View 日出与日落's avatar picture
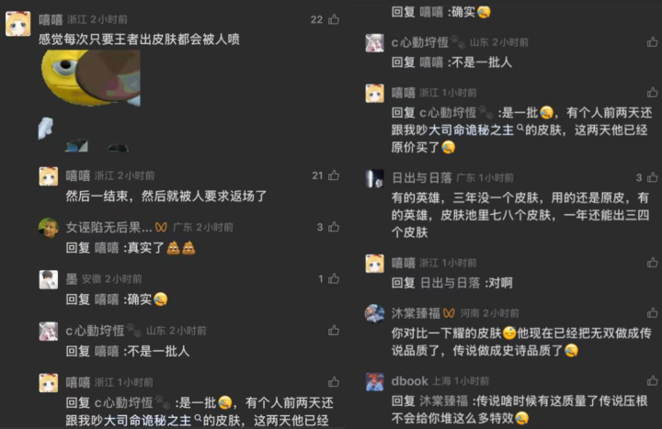Image resolution: width=662 pixels, height=429 pixels. coord(374,178)
